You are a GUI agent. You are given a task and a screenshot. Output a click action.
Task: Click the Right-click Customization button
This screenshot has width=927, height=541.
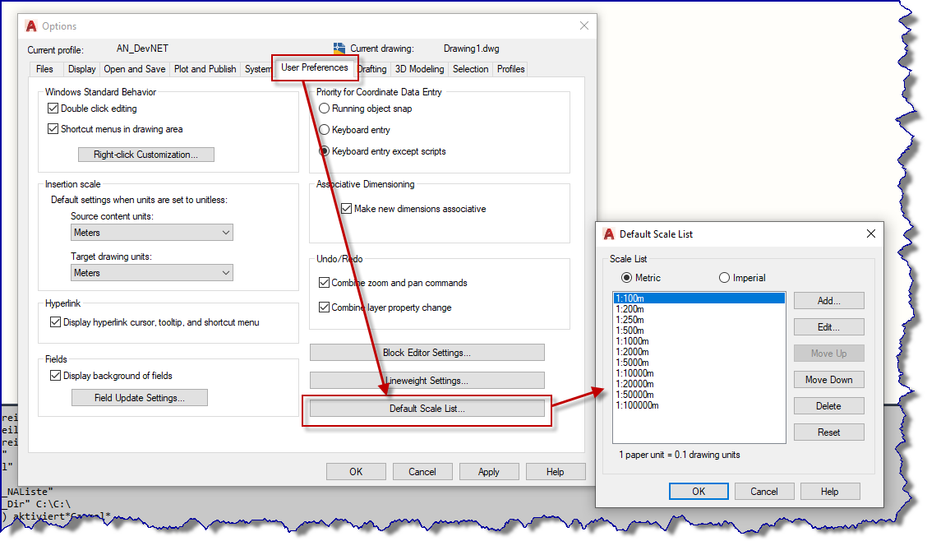[145, 154]
